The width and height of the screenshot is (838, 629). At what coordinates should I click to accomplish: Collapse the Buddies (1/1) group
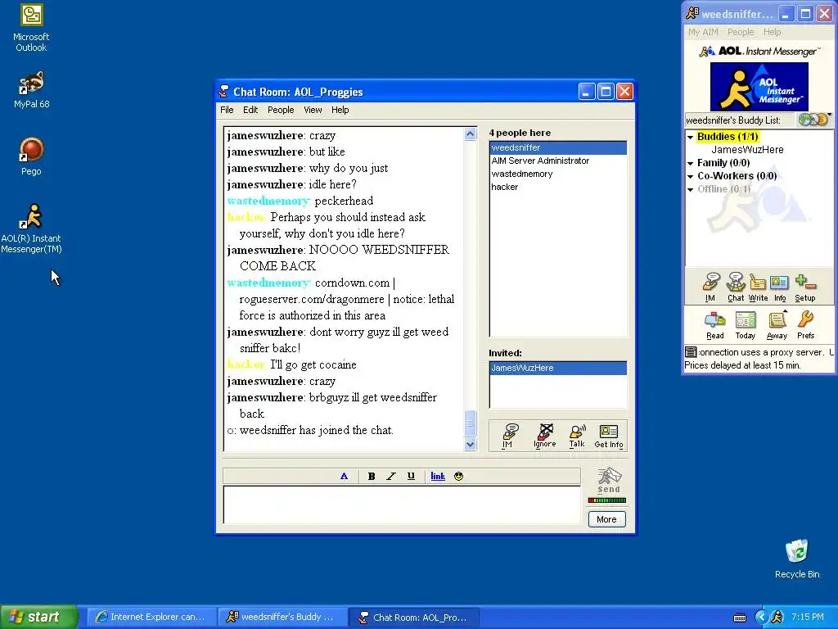[691, 137]
